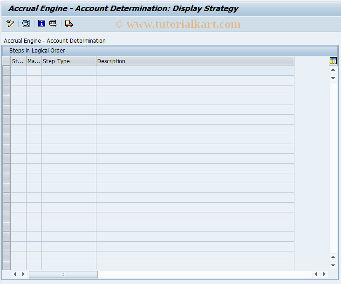
Task: Click the bottom vertical scrollbar down arrow
Action: 333,265
